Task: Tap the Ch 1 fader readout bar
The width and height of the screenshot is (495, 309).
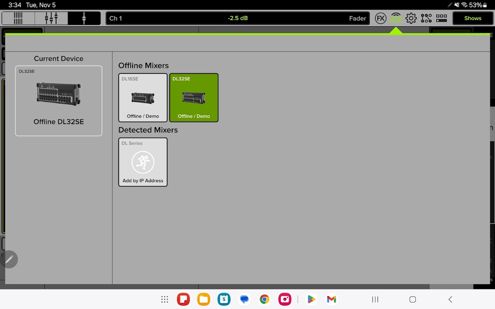Action: (238, 18)
